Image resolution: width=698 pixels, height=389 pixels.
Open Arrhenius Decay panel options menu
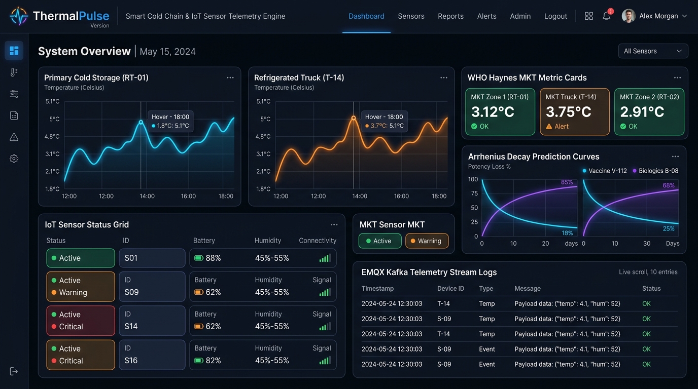tap(675, 157)
